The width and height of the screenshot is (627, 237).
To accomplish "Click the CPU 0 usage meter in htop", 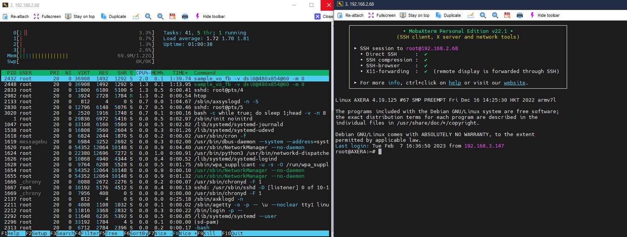I will (83, 33).
